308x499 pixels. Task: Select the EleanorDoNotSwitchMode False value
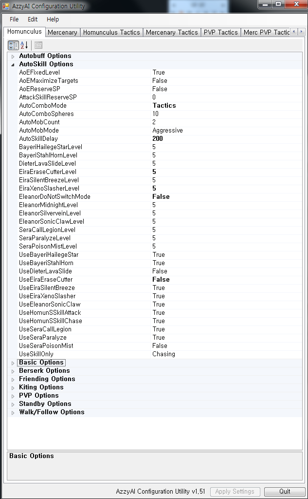[161, 196]
